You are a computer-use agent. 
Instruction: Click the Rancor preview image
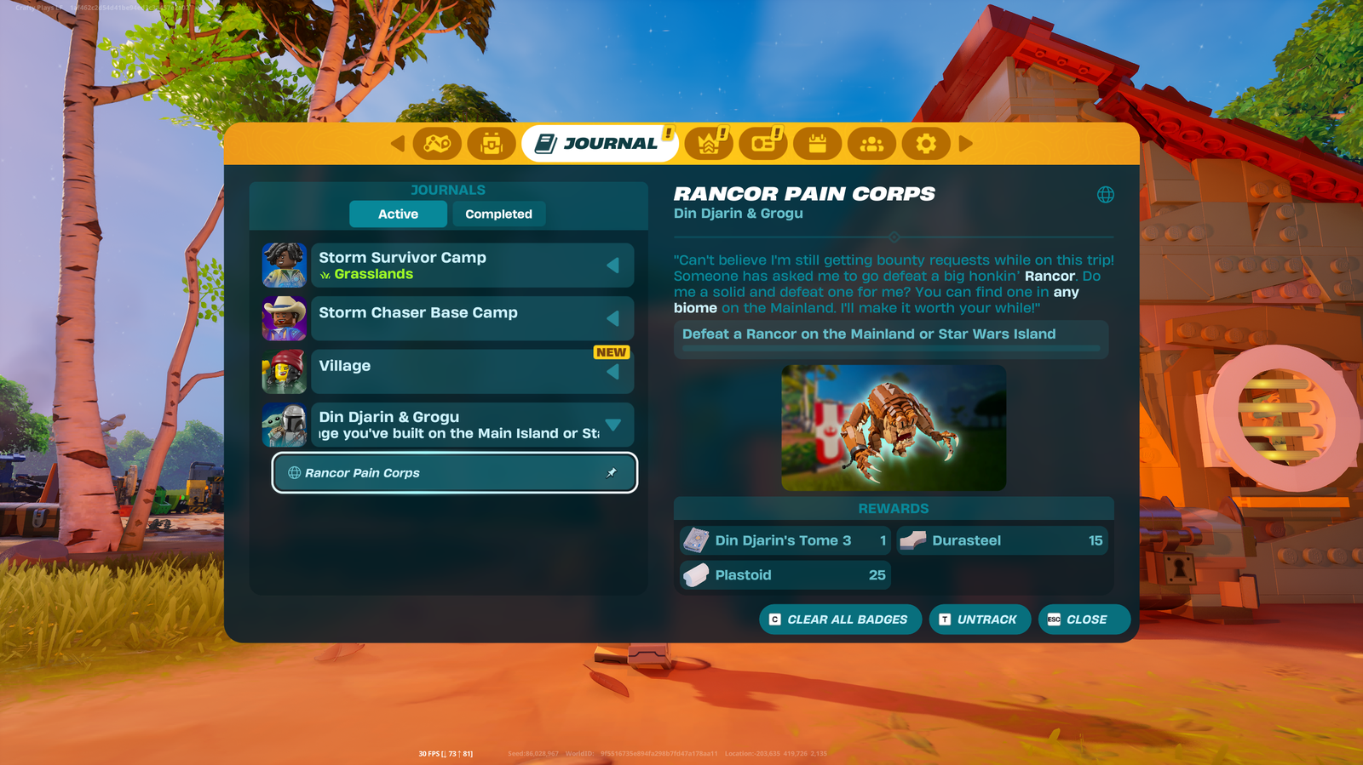pyautogui.click(x=894, y=428)
